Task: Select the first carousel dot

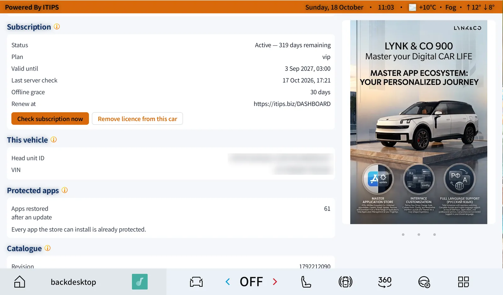Action: pos(403,234)
